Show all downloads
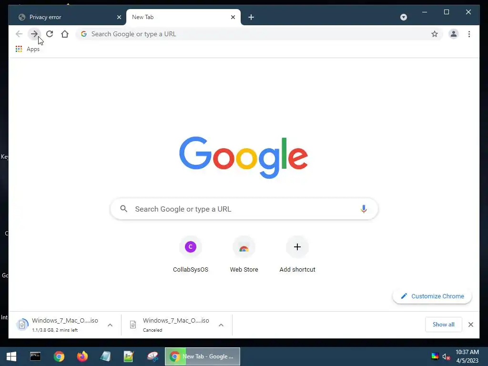 tap(444, 325)
